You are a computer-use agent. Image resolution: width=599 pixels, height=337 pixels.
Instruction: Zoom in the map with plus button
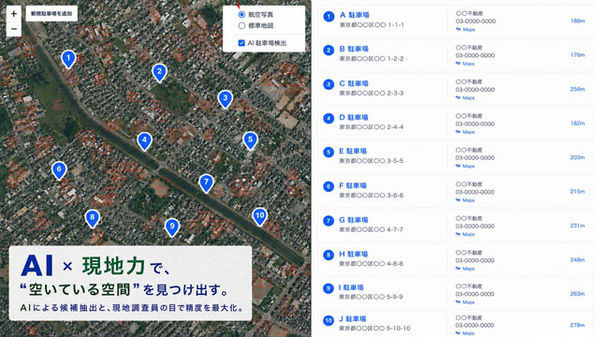coord(14,14)
